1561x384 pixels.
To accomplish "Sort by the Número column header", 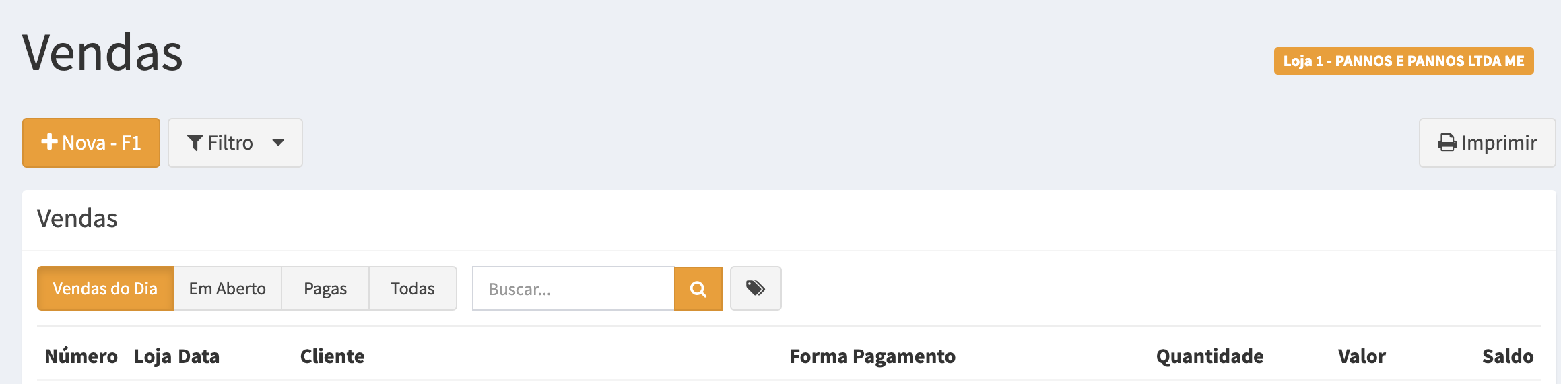I will tap(81, 356).
